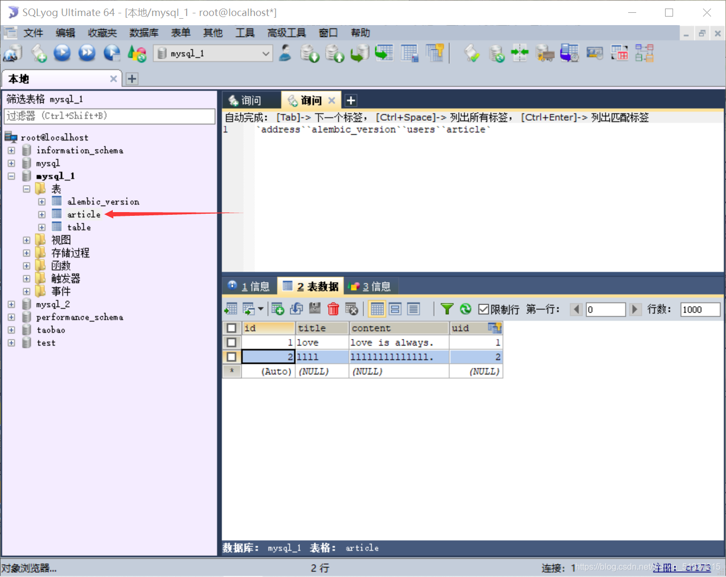The width and height of the screenshot is (726, 577).
Task: Click the 第一行 input field
Action: click(x=606, y=309)
